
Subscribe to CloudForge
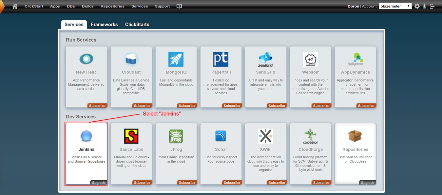(321, 183)
